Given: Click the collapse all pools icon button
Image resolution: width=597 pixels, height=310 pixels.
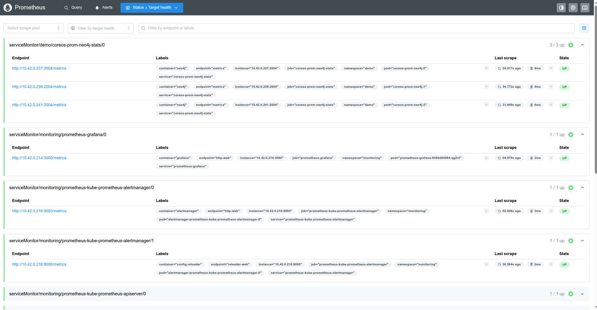Looking at the screenshot, I should [584, 28].
